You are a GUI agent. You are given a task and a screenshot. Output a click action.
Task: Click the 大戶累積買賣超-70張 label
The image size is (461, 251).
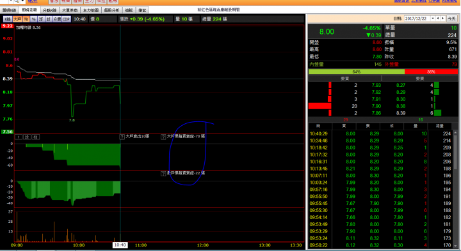(186, 136)
